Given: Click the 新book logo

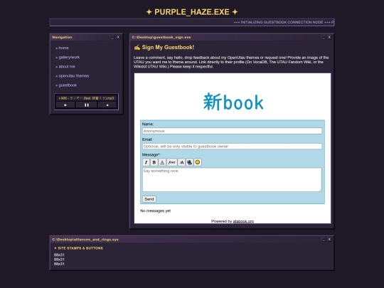Looking at the screenshot, I should (233, 102).
